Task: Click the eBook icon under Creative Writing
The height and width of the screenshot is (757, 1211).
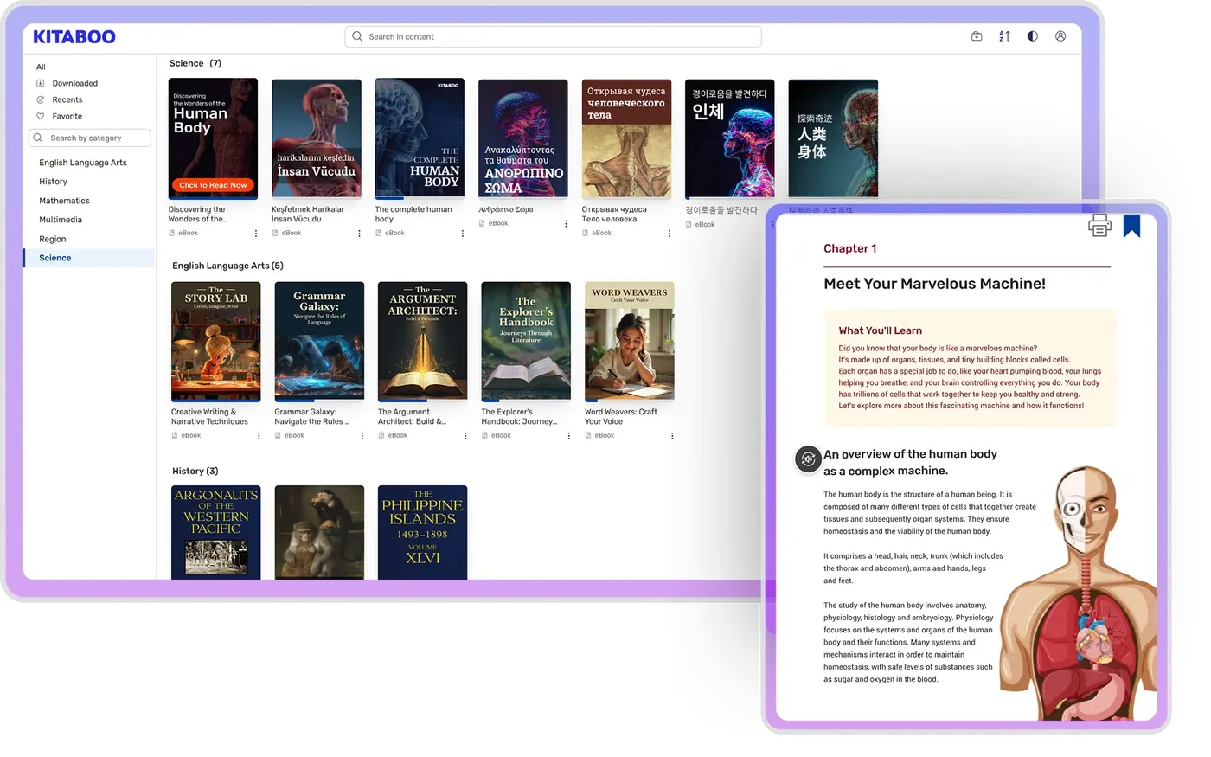Action: click(x=174, y=435)
